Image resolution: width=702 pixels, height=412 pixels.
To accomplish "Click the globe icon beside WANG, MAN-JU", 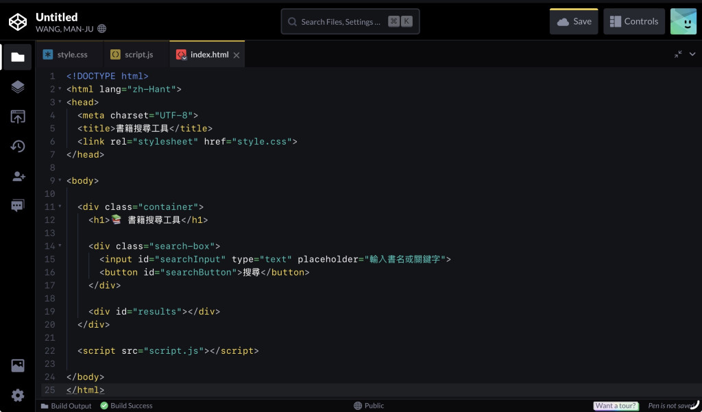I will (101, 29).
